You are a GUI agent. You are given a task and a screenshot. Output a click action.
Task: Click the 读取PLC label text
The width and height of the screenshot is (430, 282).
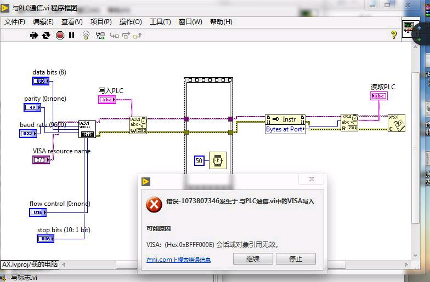click(383, 87)
